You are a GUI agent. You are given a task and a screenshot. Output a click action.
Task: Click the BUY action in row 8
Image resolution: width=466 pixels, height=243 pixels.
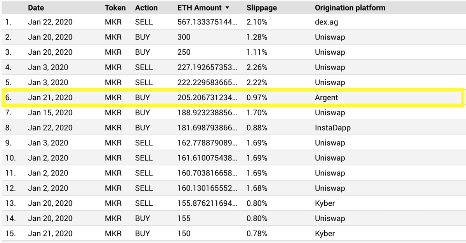(142, 128)
